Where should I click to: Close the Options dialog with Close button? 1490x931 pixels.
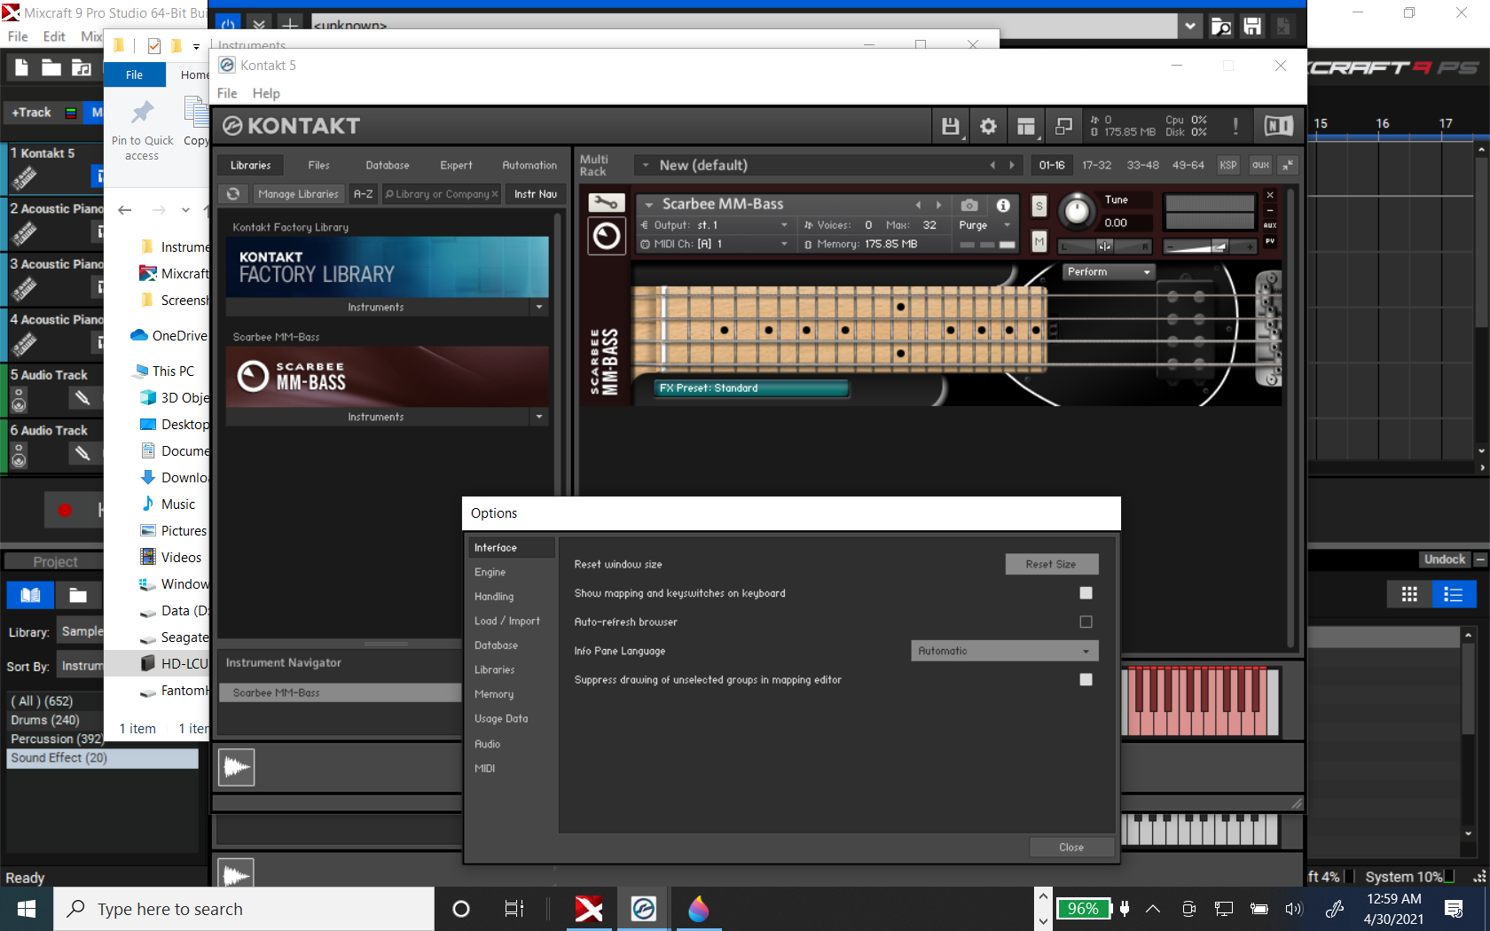pos(1071,848)
